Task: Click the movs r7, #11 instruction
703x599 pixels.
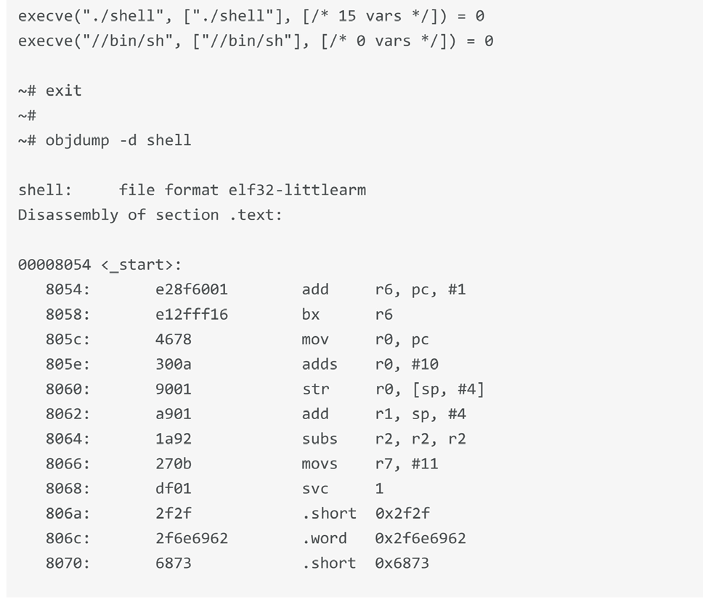Action: tap(370, 464)
